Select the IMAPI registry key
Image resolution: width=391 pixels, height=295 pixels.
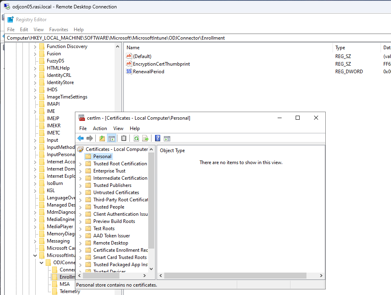tap(53, 104)
